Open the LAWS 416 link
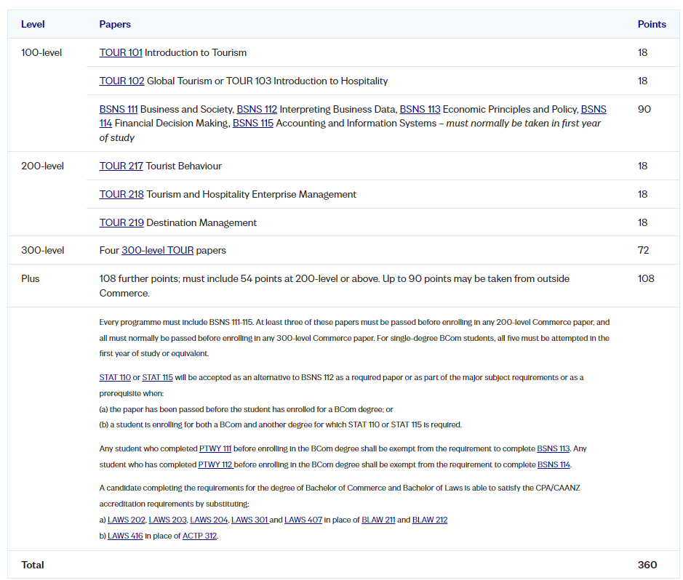Viewport: 683px width, 580px height. point(125,536)
